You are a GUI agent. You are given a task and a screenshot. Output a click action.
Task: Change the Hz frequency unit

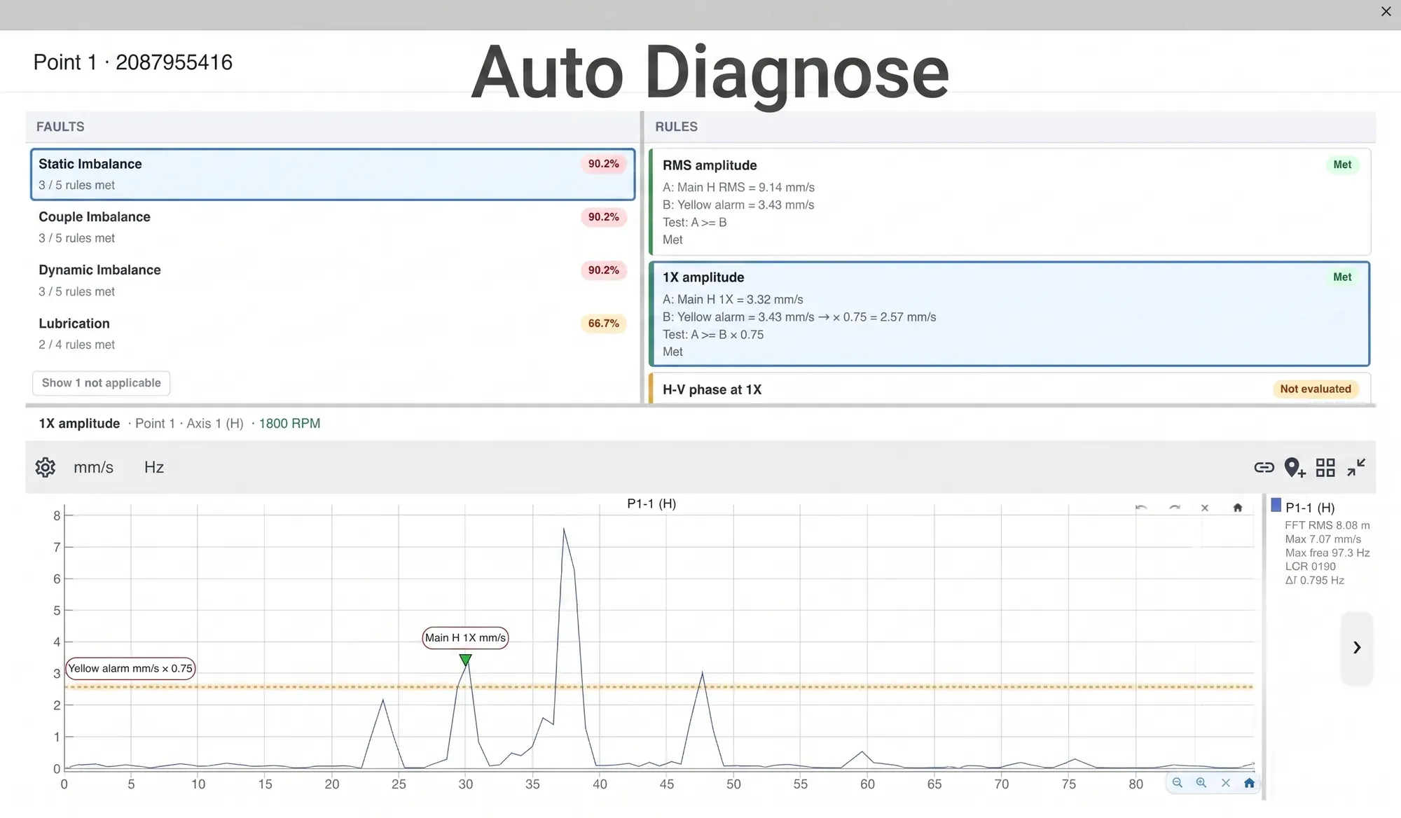coord(154,467)
